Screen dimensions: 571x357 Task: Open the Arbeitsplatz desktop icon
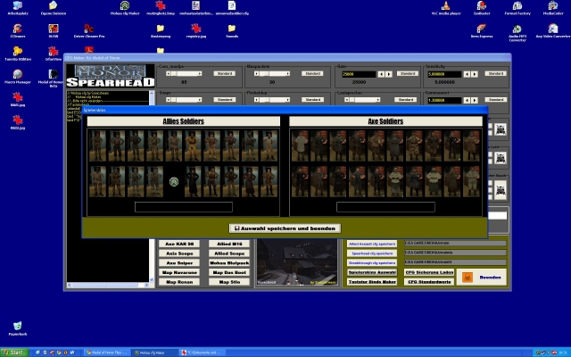pyautogui.click(x=18, y=8)
